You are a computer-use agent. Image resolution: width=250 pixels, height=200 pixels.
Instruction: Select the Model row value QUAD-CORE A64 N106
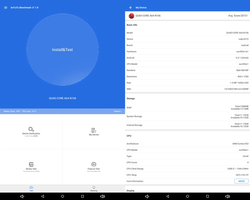[x=237, y=33]
